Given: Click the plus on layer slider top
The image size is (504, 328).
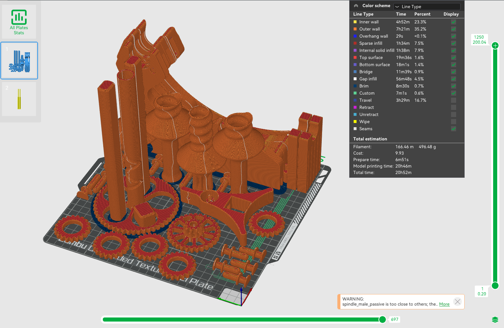Looking at the screenshot, I should coord(495,45).
